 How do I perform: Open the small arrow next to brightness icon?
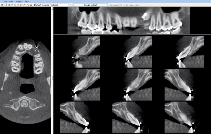pos(12,5)
